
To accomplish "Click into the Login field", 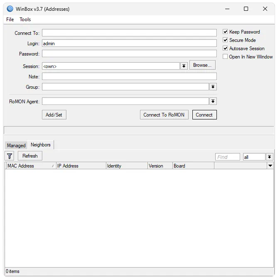I will (129, 43).
